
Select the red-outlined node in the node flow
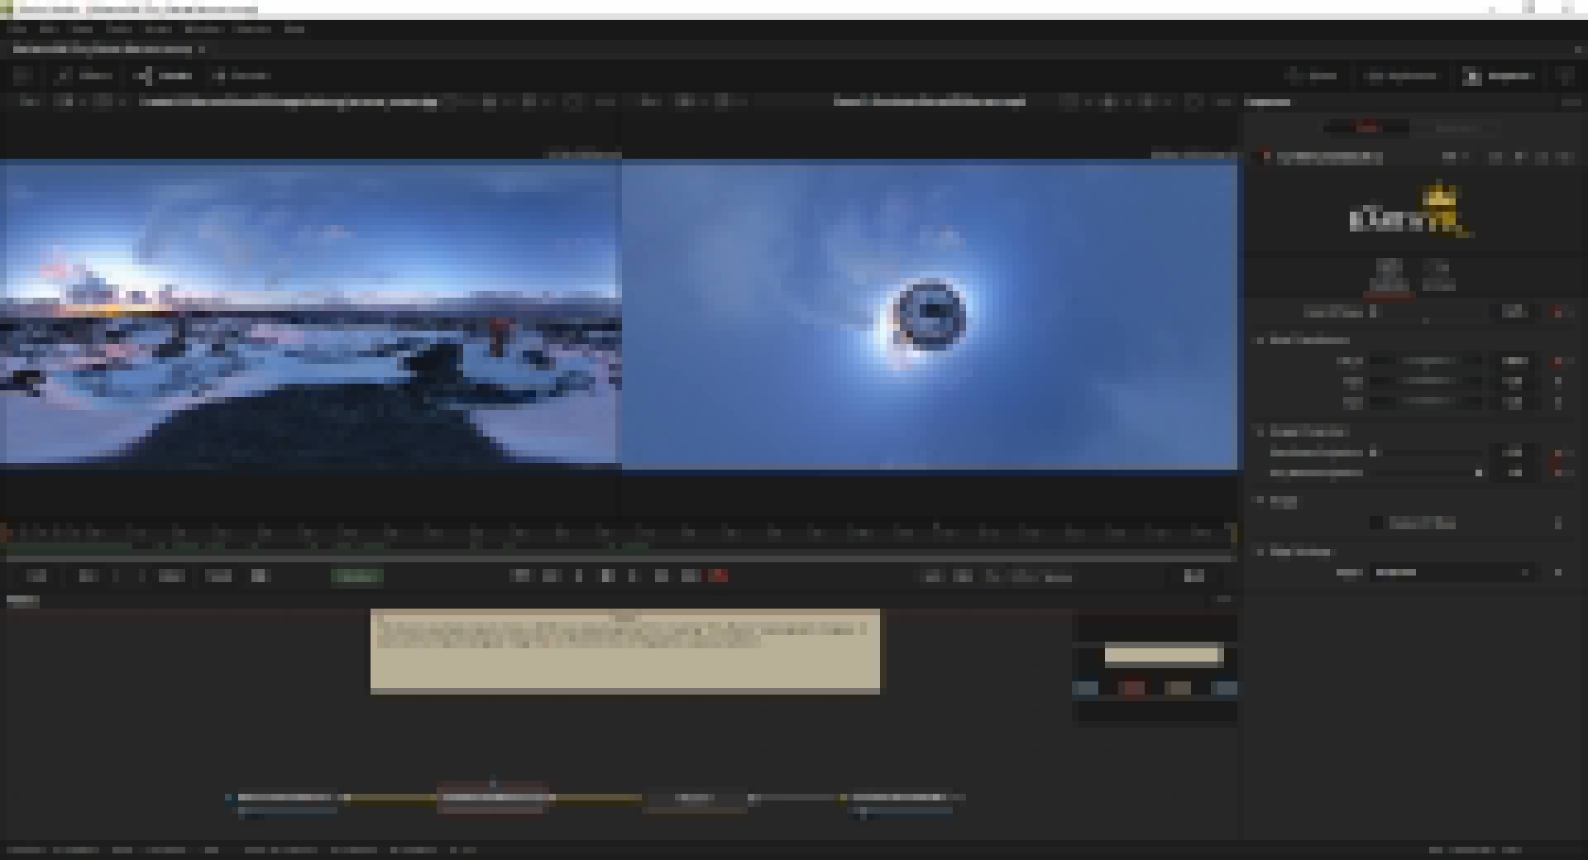(x=493, y=798)
